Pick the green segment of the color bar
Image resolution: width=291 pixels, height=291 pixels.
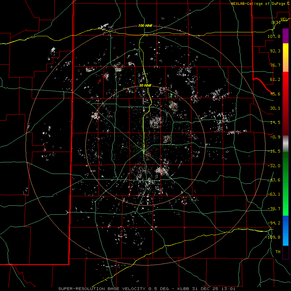click(x=286, y=184)
